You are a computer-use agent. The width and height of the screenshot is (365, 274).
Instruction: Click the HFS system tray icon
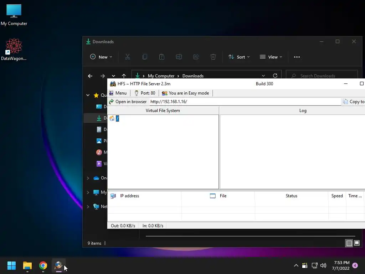pyautogui.click(x=305, y=265)
